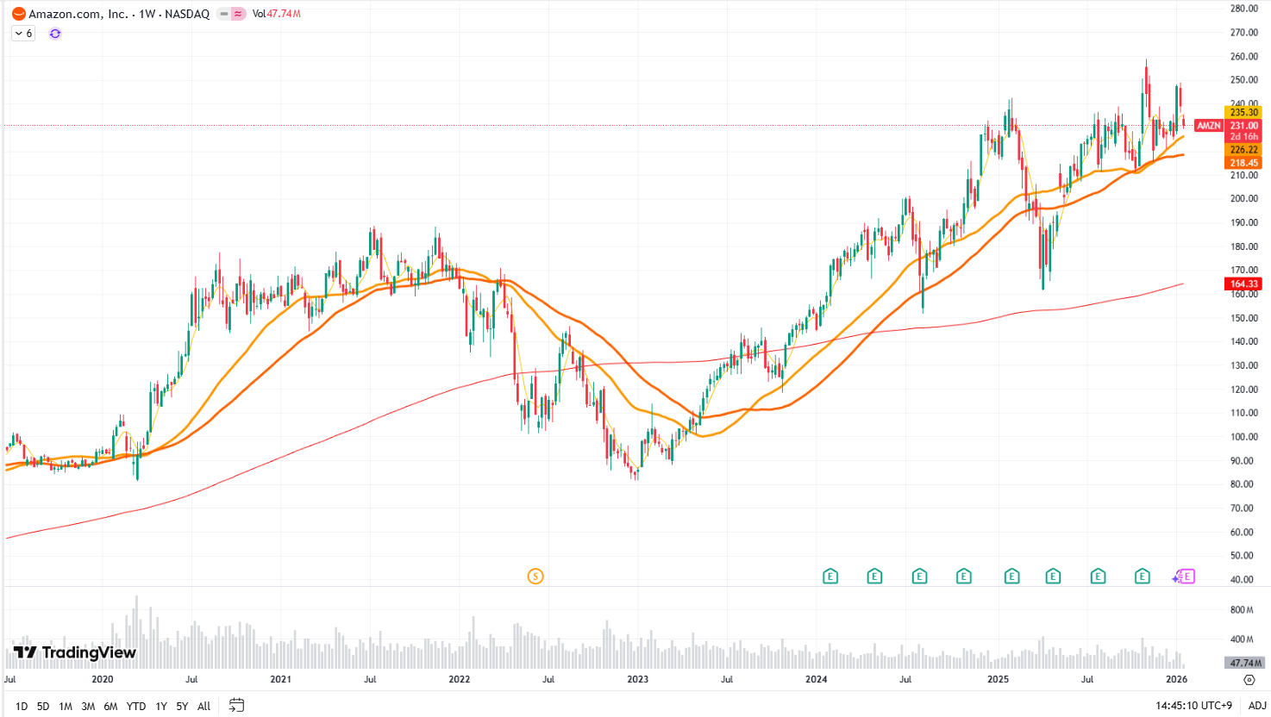1271x717 pixels.
Task: Open the earnings marker just after the 2025 label
Action: coord(1011,577)
